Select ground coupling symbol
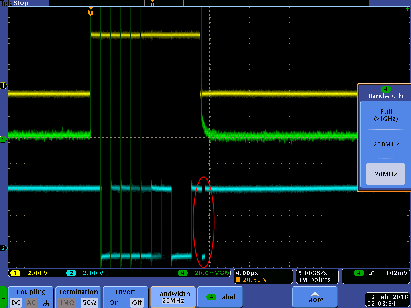The image size is (411, 308). point(46,303)
